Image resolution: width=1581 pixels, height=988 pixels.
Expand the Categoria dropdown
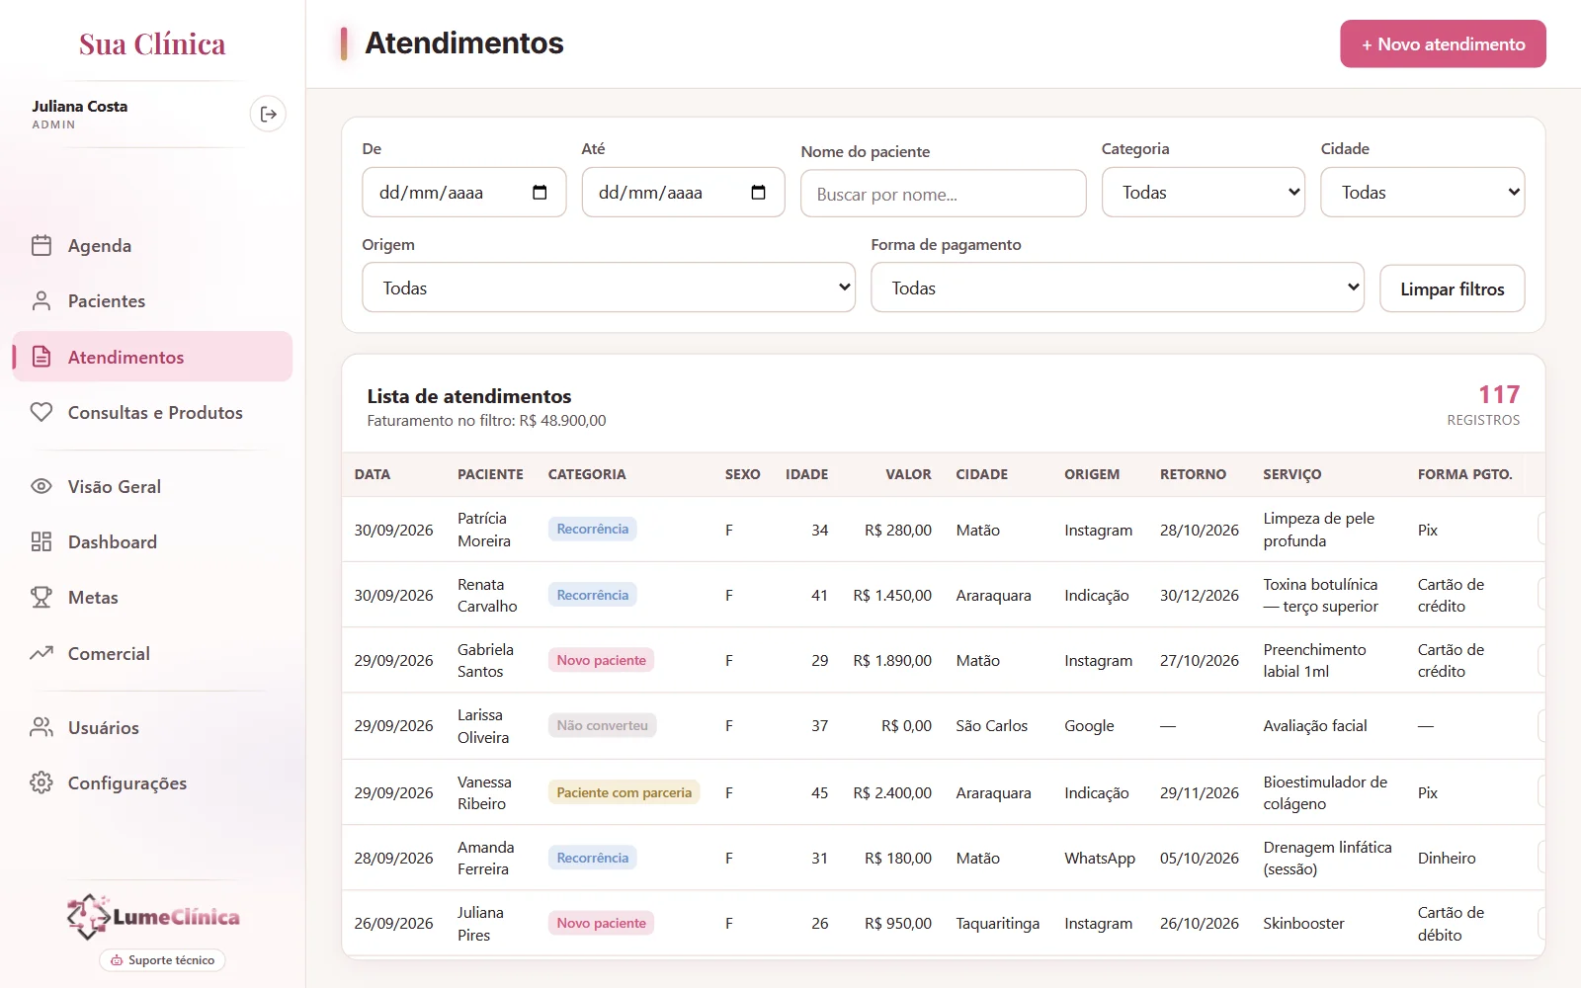click(x=1204, y=192)
